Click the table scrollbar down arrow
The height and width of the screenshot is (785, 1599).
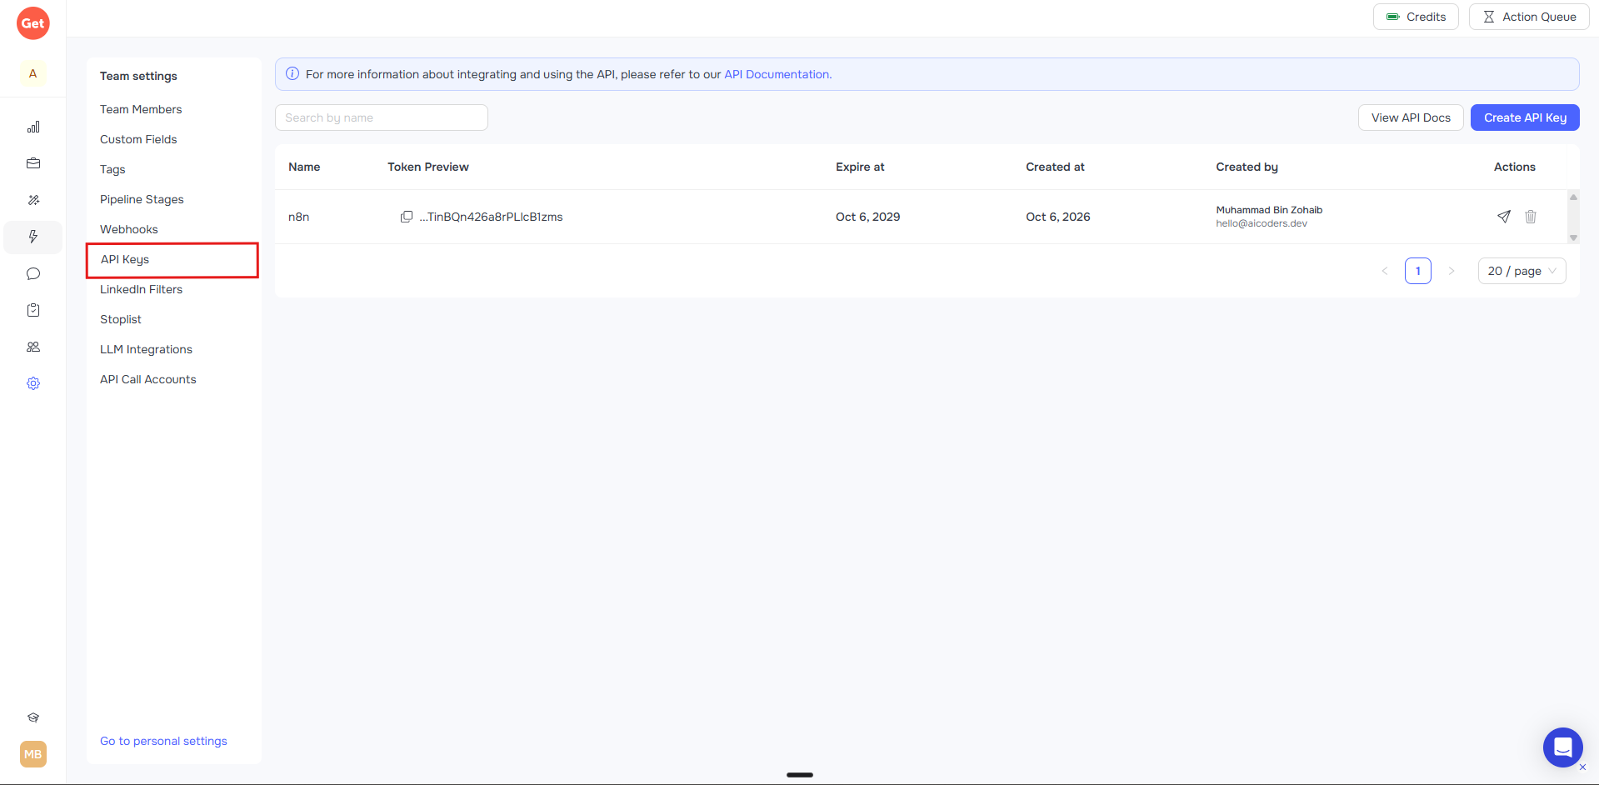[x=1573, y=237]
